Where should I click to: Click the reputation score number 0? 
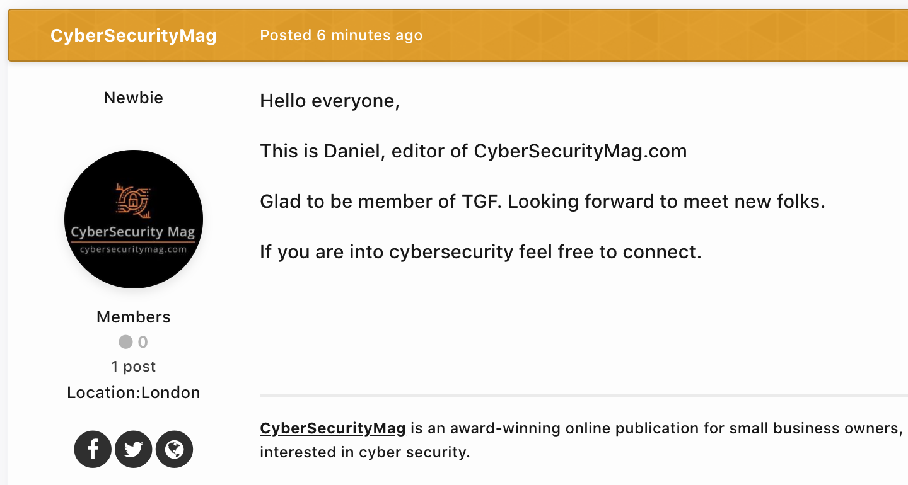143,342
